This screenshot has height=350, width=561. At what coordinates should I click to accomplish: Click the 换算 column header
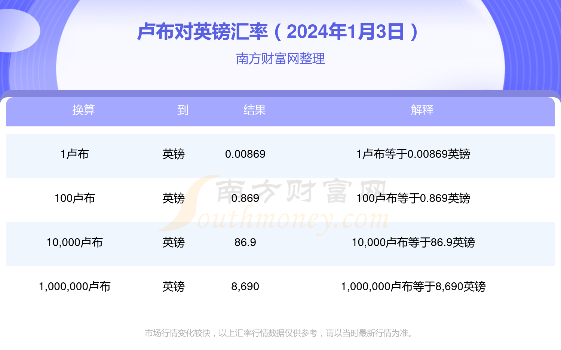(x=83, y=110)
